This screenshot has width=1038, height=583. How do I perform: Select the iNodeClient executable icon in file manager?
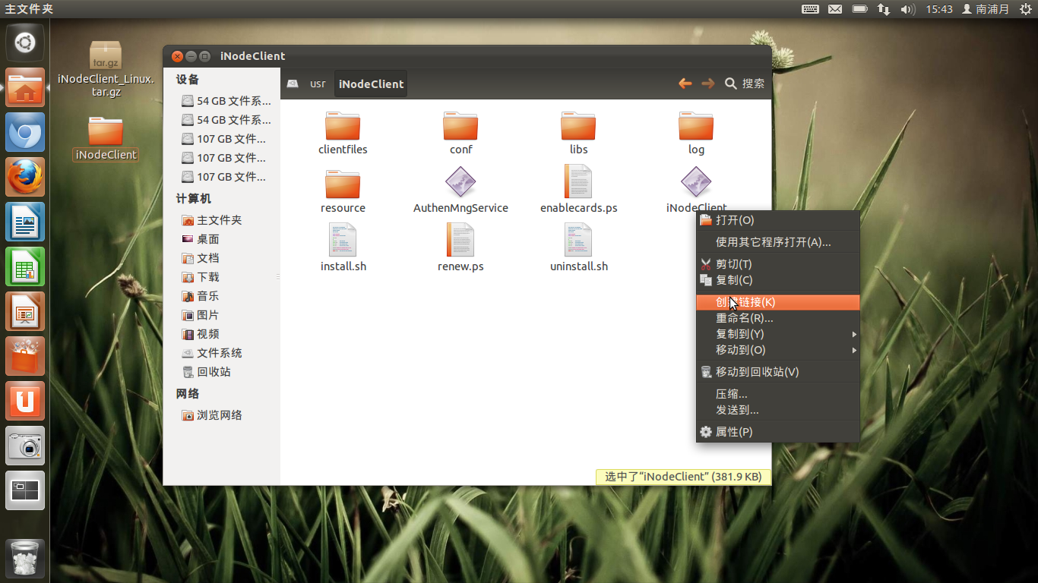pos(696,182)
